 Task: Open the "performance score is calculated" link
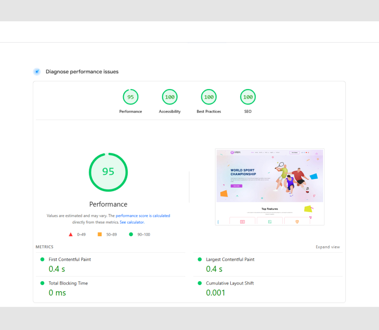point(143,215)
